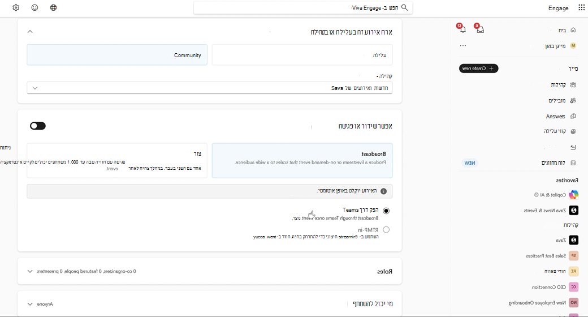Open קווי עלילה in the sidebar
The width and height of the screenshot is (588, 317).
pyautogui.click(x=555, y=131)
